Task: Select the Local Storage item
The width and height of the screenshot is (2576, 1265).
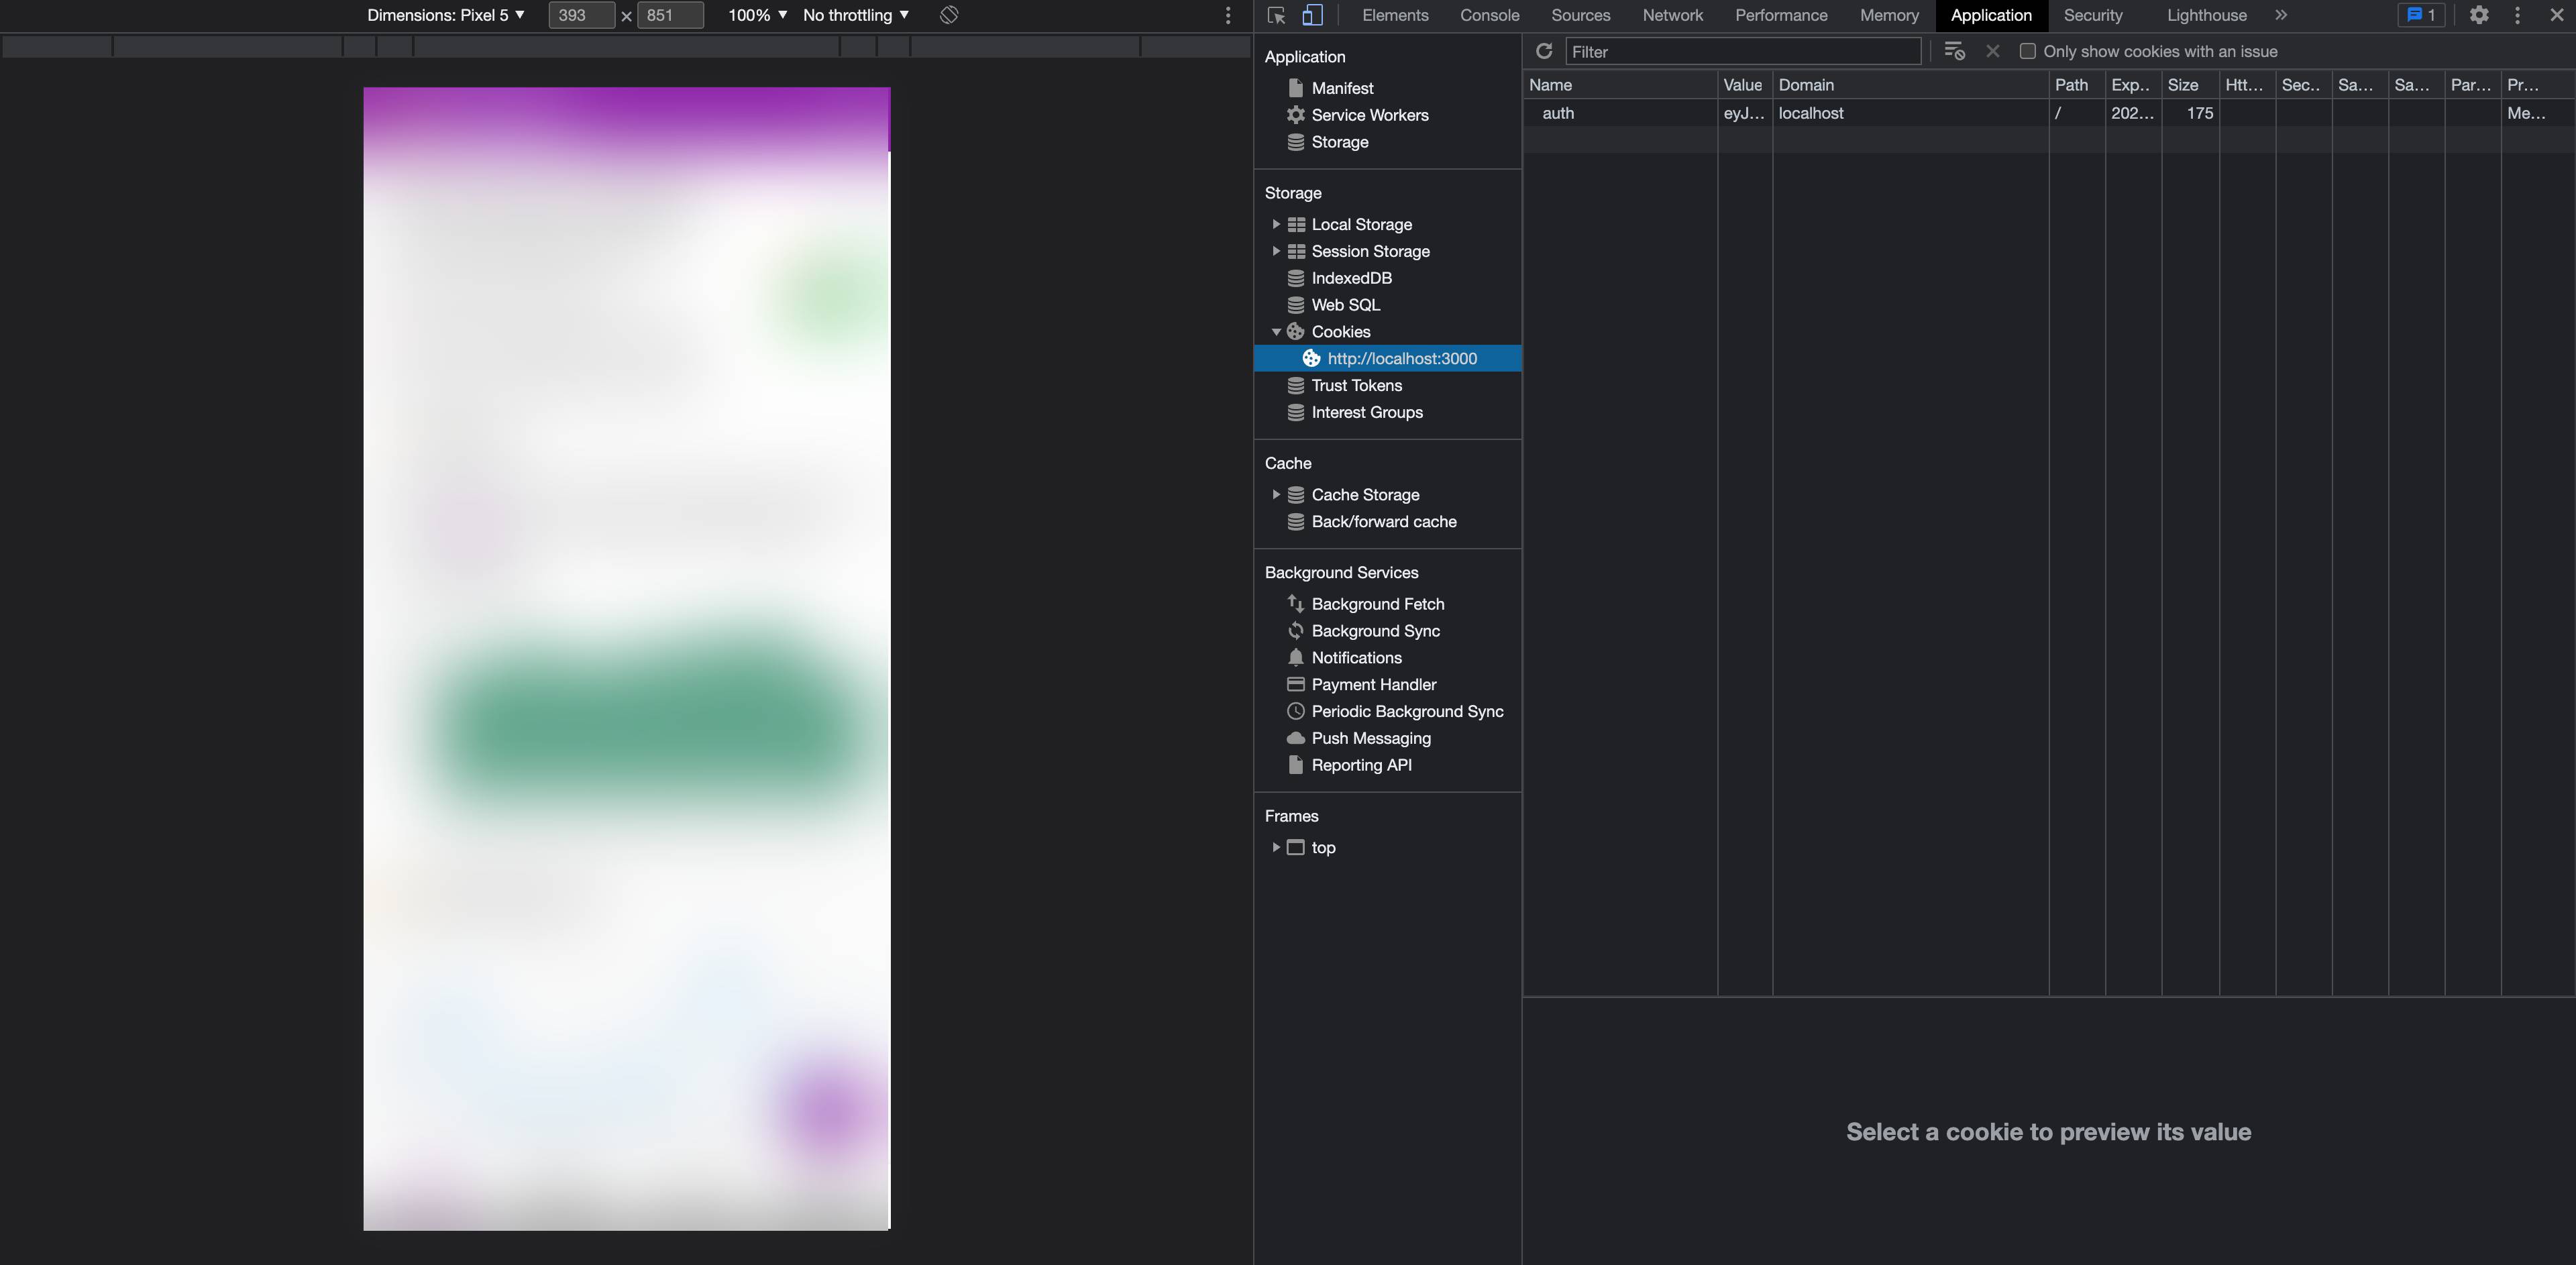Action: coord(1361,224)
